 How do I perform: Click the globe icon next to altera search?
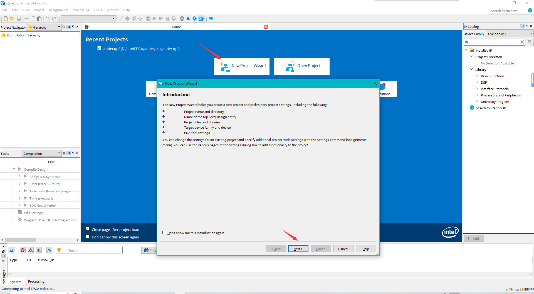click(x=530, y=10)
